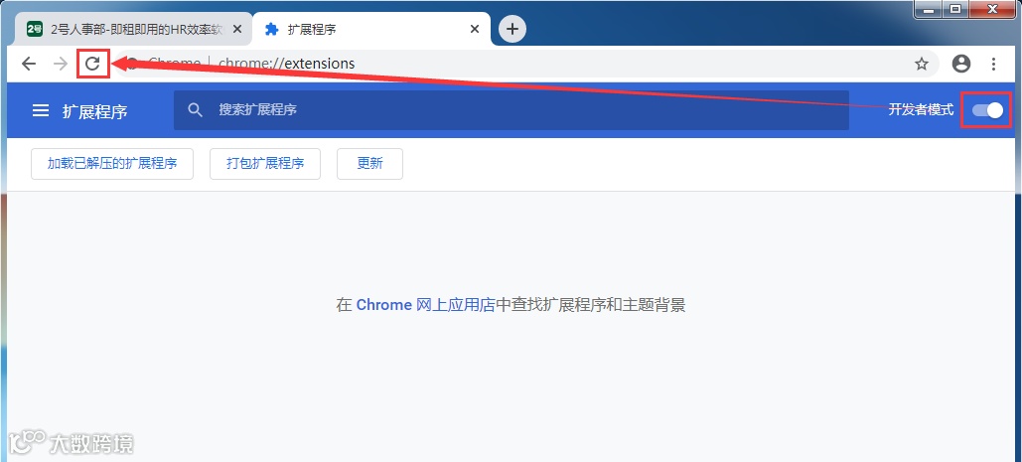Click the 更新 button
1022x462 pixels.
[x=369, y=164]
